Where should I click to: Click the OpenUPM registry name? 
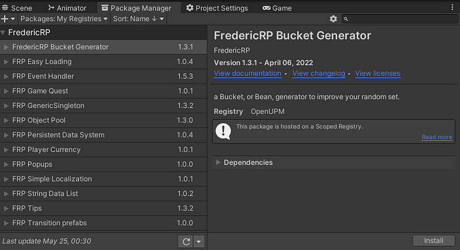click(x=267, y=112)
